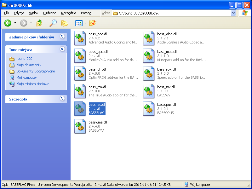Open the Search magnifier tool
Screen dimensions: 252x189
(x=53, y=23)
